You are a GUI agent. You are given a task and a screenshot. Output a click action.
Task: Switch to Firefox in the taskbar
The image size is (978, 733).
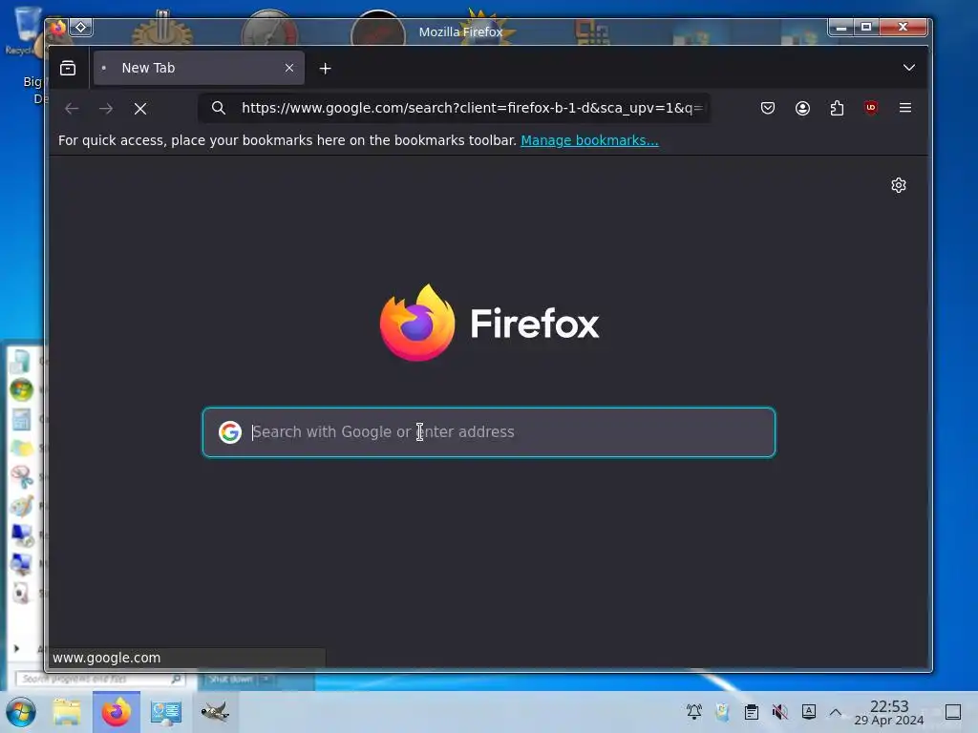tap(117, 712)
